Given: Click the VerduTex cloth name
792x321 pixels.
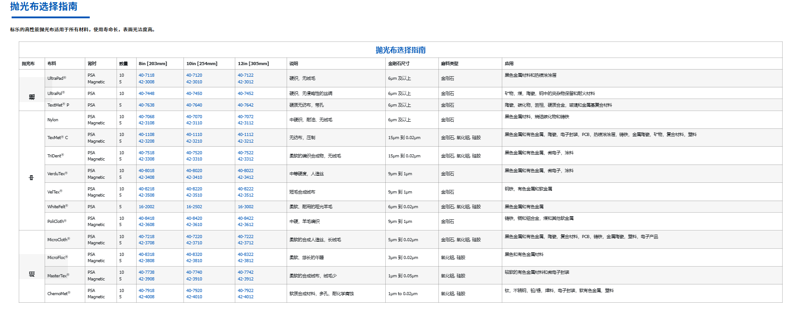Looking at the screenshot, I should coord(58,174).
